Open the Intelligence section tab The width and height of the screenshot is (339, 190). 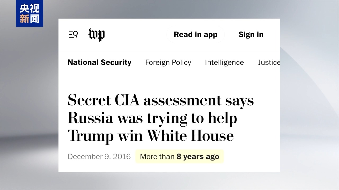(224, 63)
